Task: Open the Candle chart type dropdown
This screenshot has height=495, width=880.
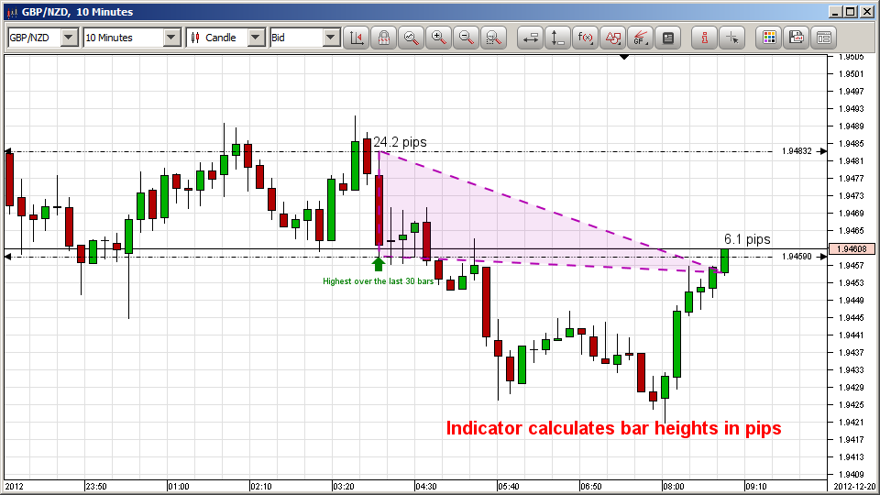Action: (x=256, y=38)
